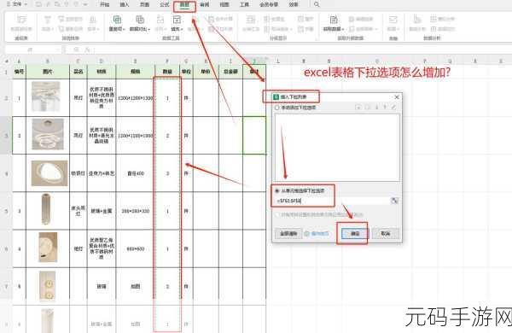Toggle the greyed checkbox below range field
The width and height of the screenshot is (512, 333).
pos(277,214)
